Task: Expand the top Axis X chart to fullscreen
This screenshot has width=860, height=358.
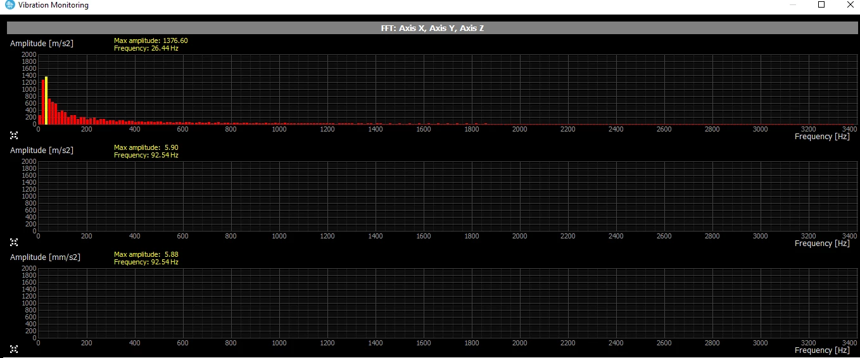Action: click(x=14, y=135)
